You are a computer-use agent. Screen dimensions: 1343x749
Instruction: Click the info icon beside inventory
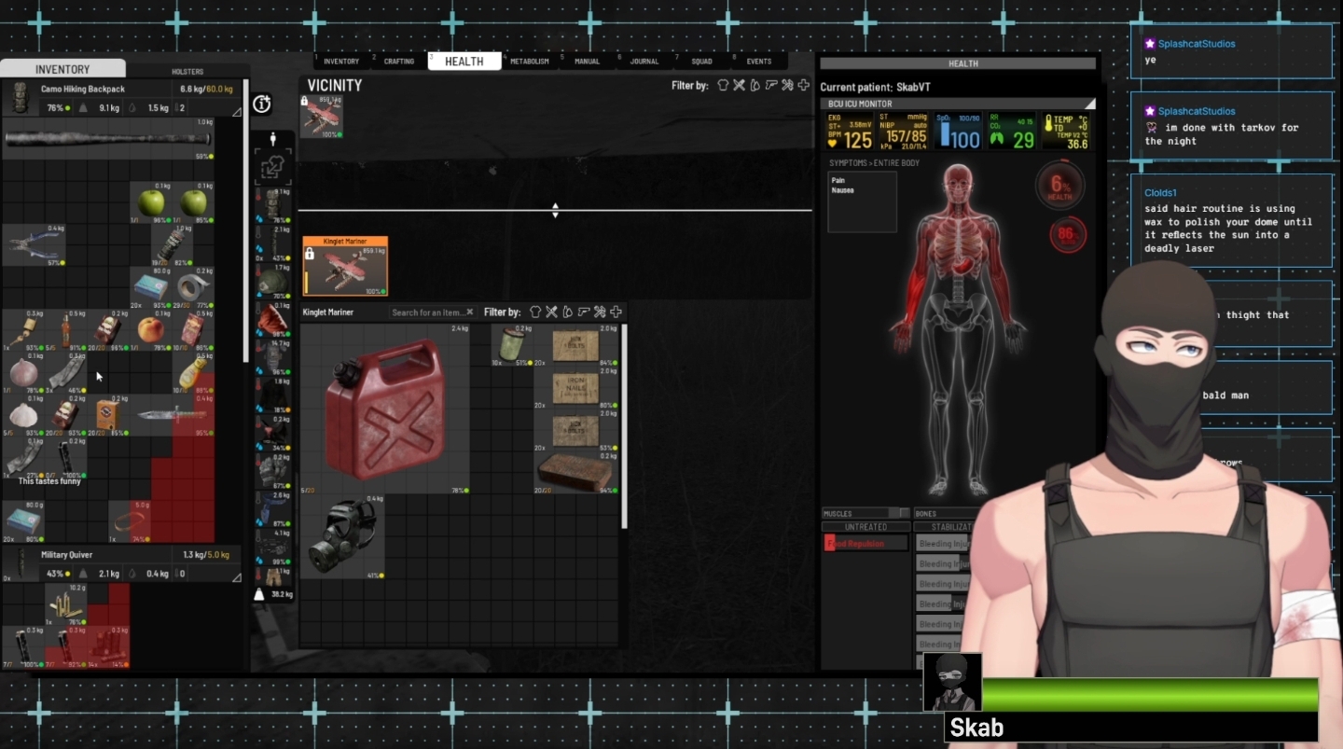click(x=262, y=104)
